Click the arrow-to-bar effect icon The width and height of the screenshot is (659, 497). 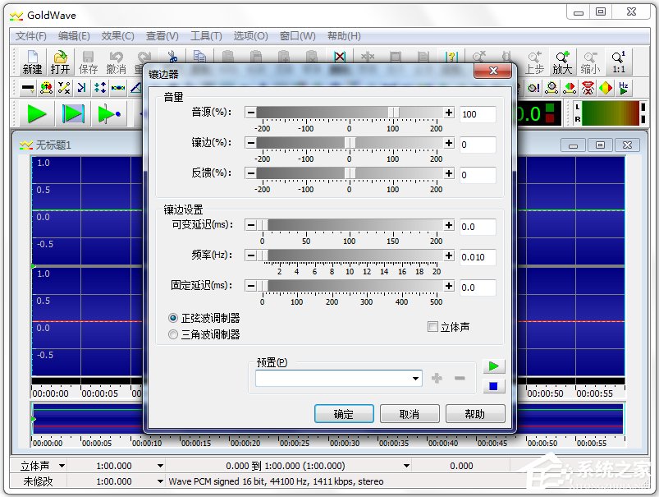point(82,88)
